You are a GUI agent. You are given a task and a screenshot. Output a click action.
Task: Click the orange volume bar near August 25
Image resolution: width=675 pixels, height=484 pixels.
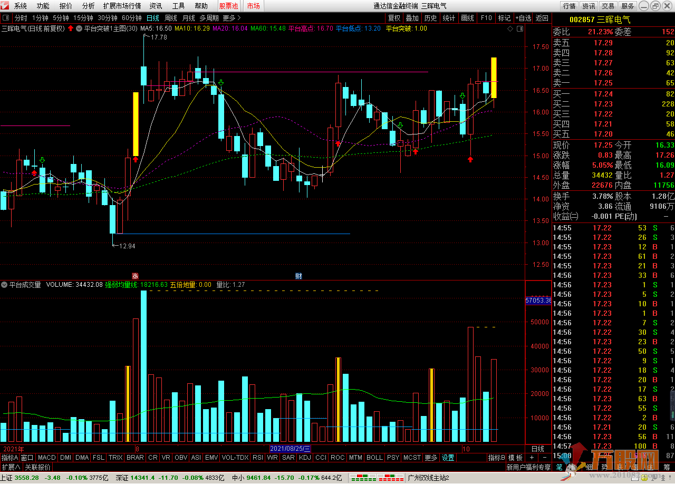(338, 399)
